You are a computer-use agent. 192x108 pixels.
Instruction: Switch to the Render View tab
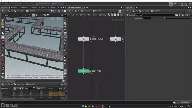pyautogui.click(x=24, y=8)
